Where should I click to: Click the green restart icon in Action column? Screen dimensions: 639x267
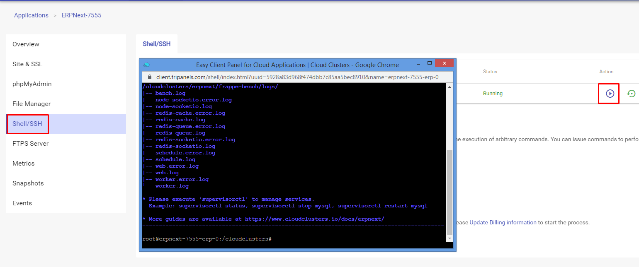[x=631, y=94]
